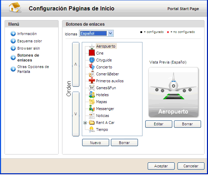Click the Cine red icon in list

92,53
